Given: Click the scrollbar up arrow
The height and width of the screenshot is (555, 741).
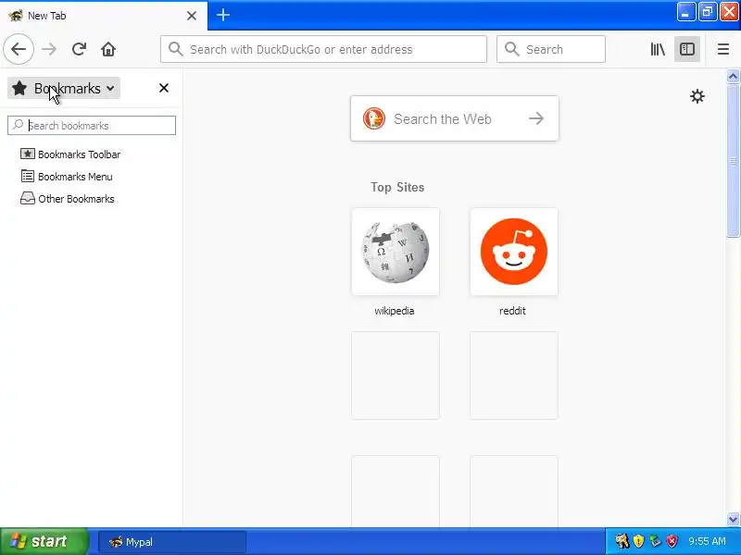Looking at the screenshot, I should coord(733,76).
